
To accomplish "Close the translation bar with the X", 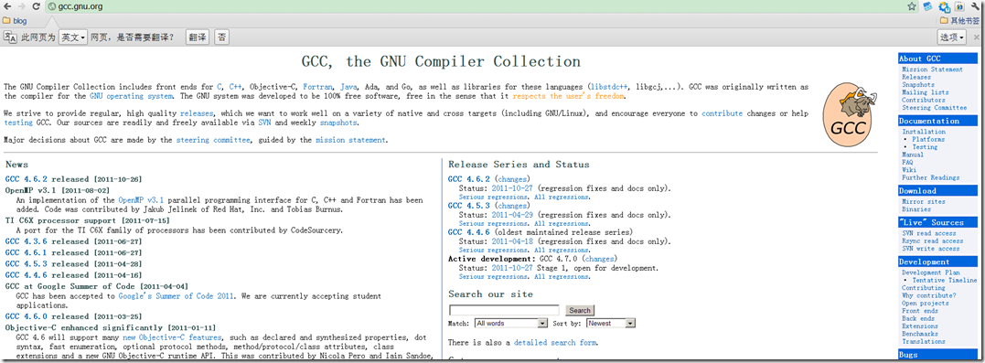I will (x=976, y=37).
